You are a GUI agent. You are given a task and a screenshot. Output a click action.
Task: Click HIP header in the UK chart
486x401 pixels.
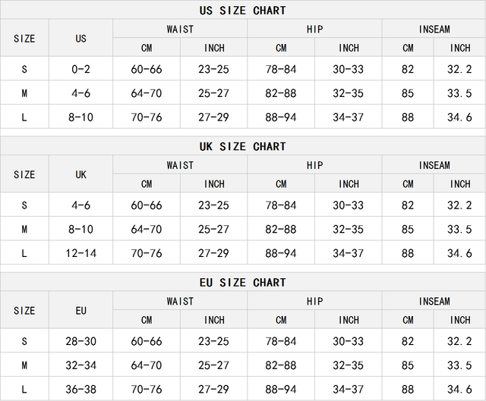315,165
